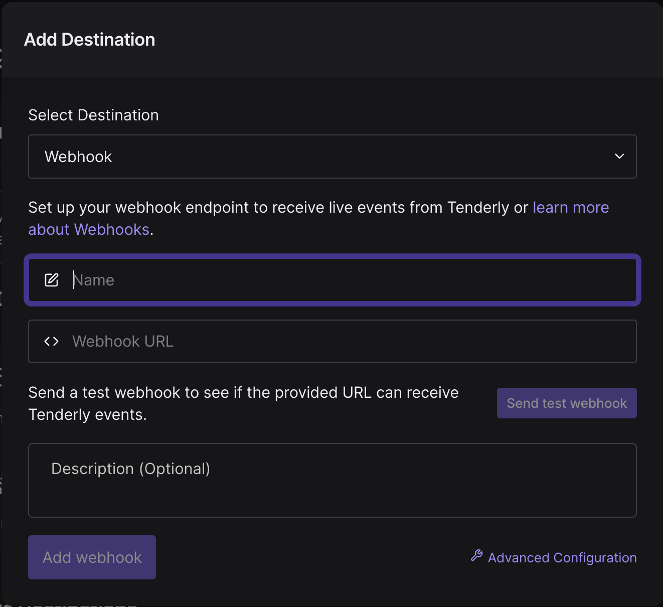Focus the Webhook URL input field

point(332,342)
